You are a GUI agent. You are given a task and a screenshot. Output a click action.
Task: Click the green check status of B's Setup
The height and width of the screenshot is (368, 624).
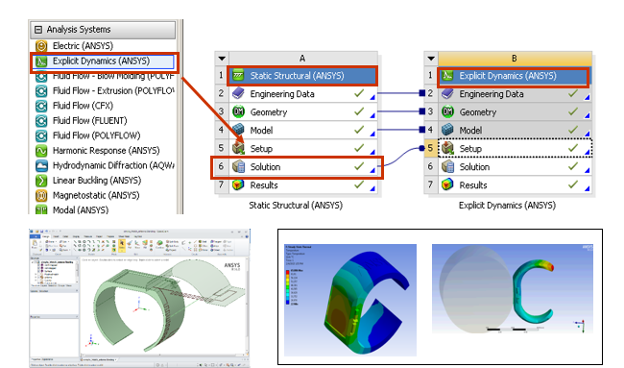coord(573,148)
